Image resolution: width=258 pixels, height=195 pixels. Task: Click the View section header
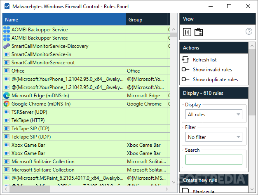point(217,19)
